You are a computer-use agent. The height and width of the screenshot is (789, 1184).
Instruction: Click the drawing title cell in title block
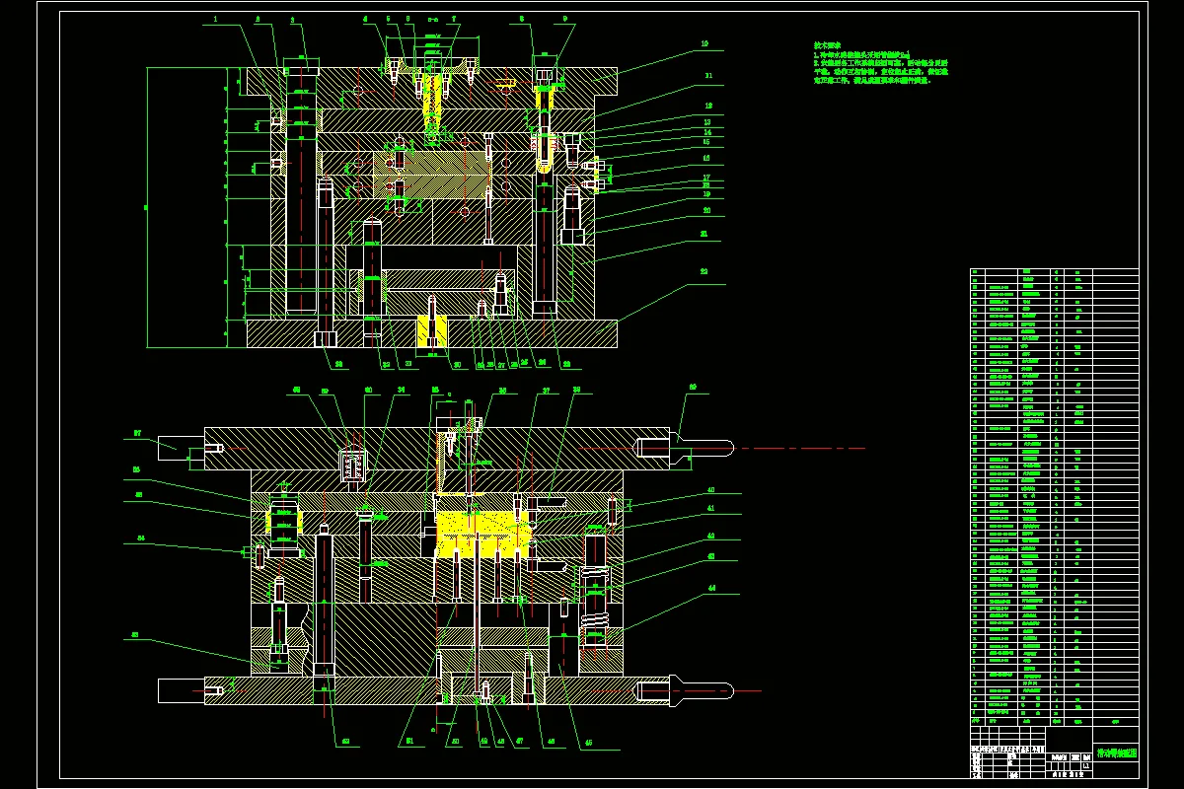(x=1116, y=753)
